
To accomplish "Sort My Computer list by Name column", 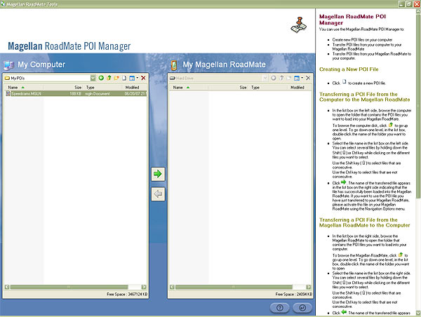I will tap(23, 87).
